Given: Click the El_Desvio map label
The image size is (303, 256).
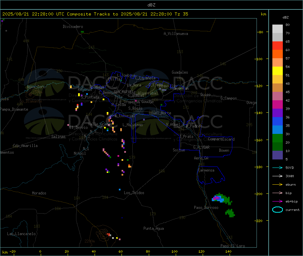Looking at the screenshot, I should (x=79, y=127).
